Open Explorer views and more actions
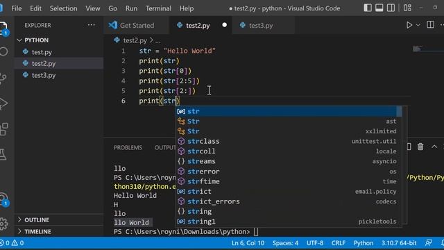 91,25
